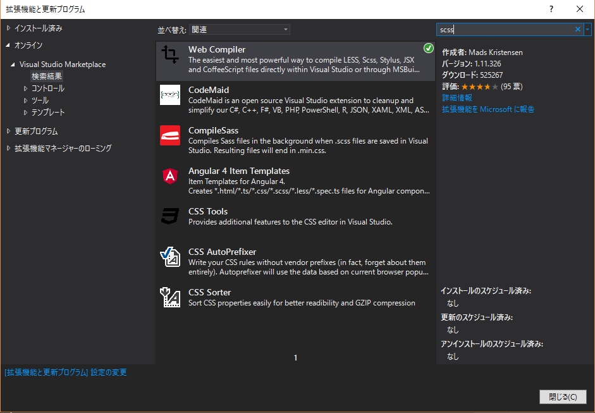
Task: Click the scss search input field
Action: pyautogui.click(x=506, y=29)
